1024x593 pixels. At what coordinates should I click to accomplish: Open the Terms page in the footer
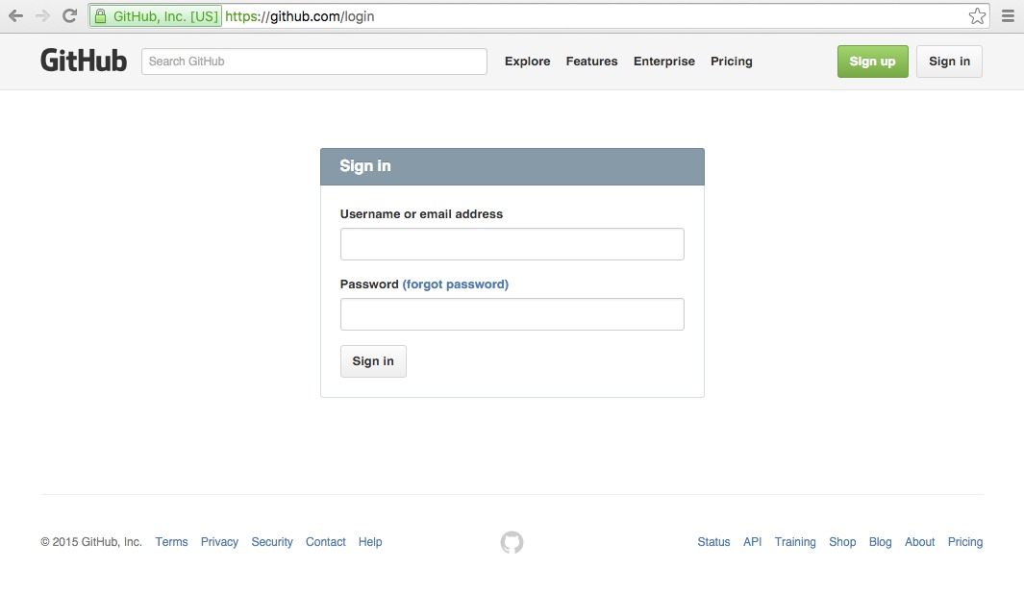pyautogui.click(x=171, y=542)
